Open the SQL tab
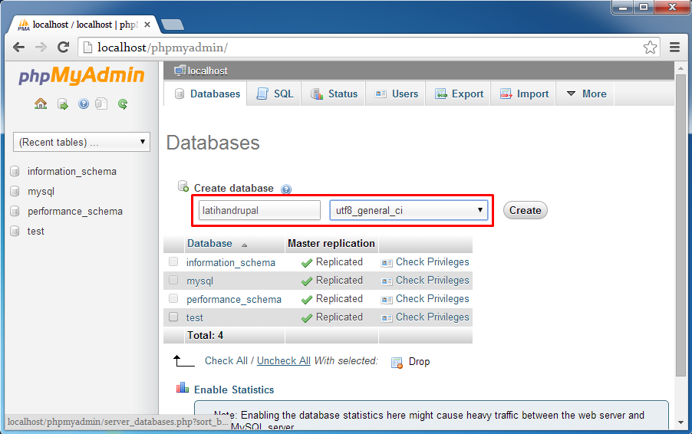Image resolution: width=692 pixels, height=434 pixels. 275,94
